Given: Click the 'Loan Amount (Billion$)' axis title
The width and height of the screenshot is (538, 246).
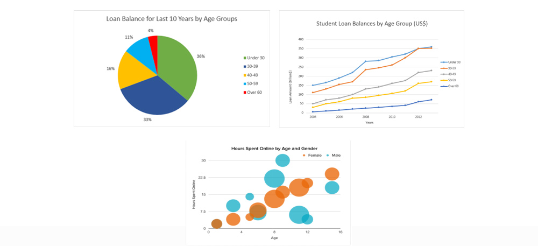Looking at the screenshot, I should [291, 87].
